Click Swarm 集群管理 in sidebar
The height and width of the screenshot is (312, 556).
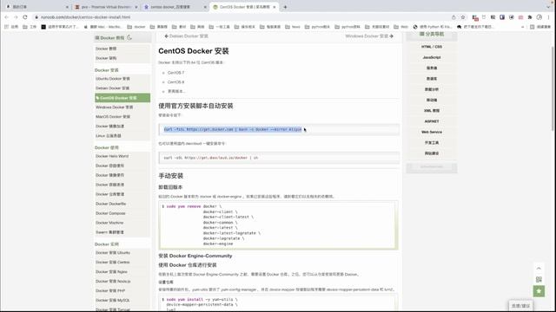(x=109, y=232)
